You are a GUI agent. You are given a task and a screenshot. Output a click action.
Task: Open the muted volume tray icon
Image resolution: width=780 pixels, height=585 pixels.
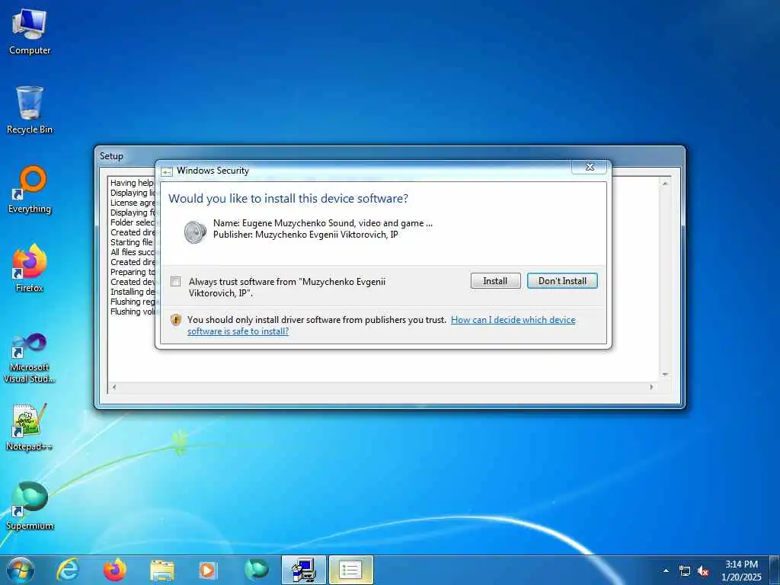pos(703,571)
